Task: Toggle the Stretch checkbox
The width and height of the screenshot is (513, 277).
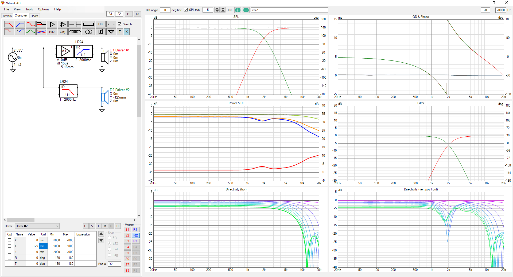Action: point(120,24)
